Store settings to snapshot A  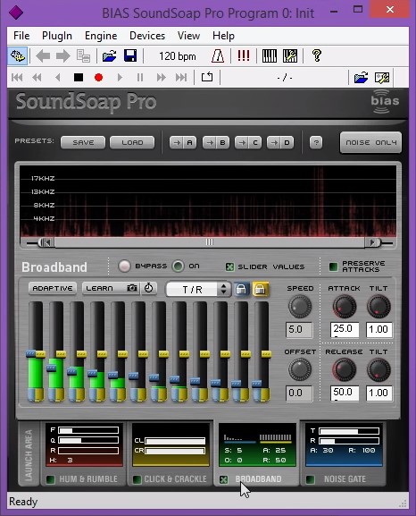pyautogui.click(x=183, y=142)
